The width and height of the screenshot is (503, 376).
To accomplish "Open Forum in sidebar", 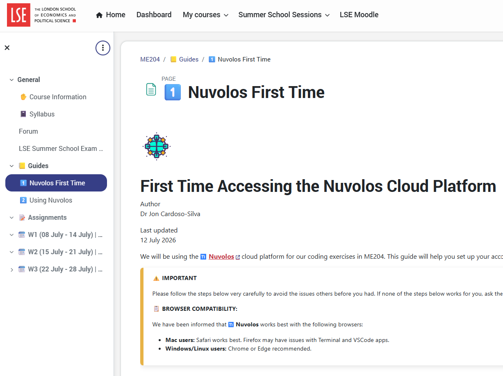I will coord(28,131).
